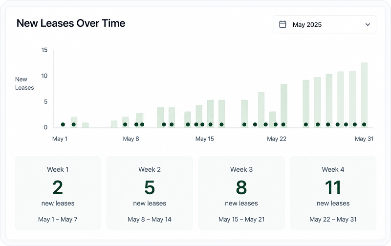
Task: Click the tallest bar at May 31
Action: pos(364,95)
